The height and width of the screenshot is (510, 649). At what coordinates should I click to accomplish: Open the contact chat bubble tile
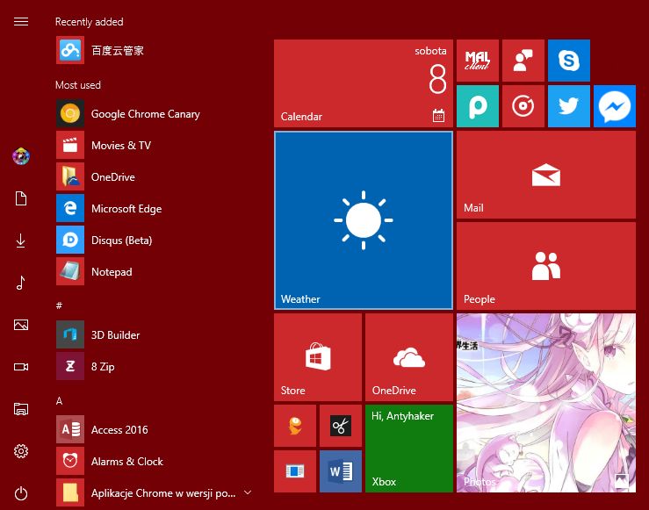[x=523, y=61]
